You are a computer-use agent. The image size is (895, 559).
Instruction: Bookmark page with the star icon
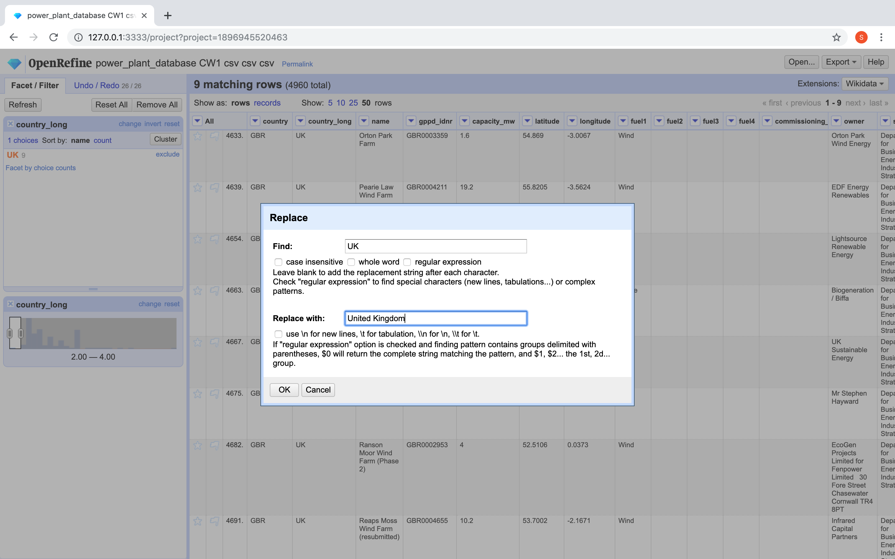coord(836,37)
